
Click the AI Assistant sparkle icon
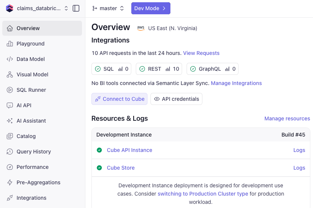[x=10, y=121]
